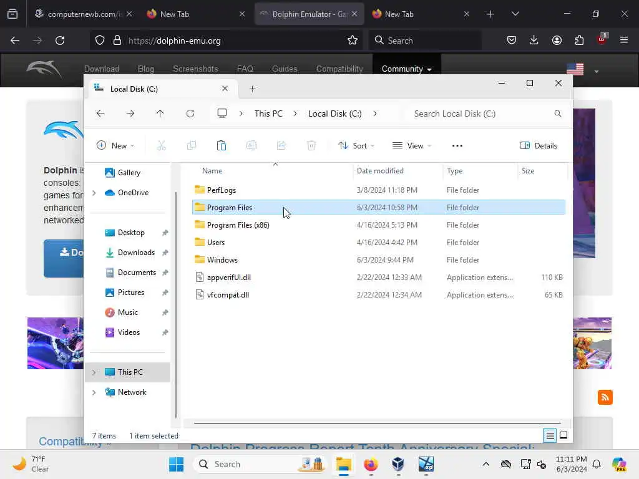Open the FAQ link in Dolphin navbar

(245, 69)
